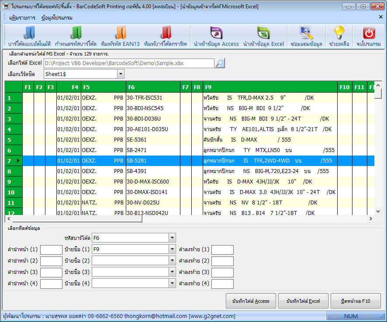Image resolution: width=387 pixels, height=322 pixels.
Task: Open the data repair tool icon
Action: (306, 33)
